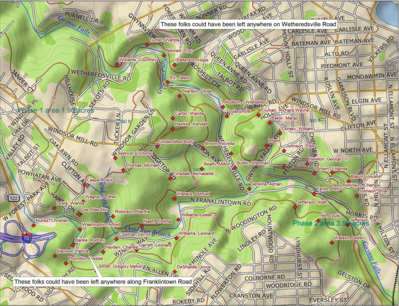399x306 pixels.
Task: Click the 'N FRANKLINTOWN RD' road label
Action: point(221,202)
